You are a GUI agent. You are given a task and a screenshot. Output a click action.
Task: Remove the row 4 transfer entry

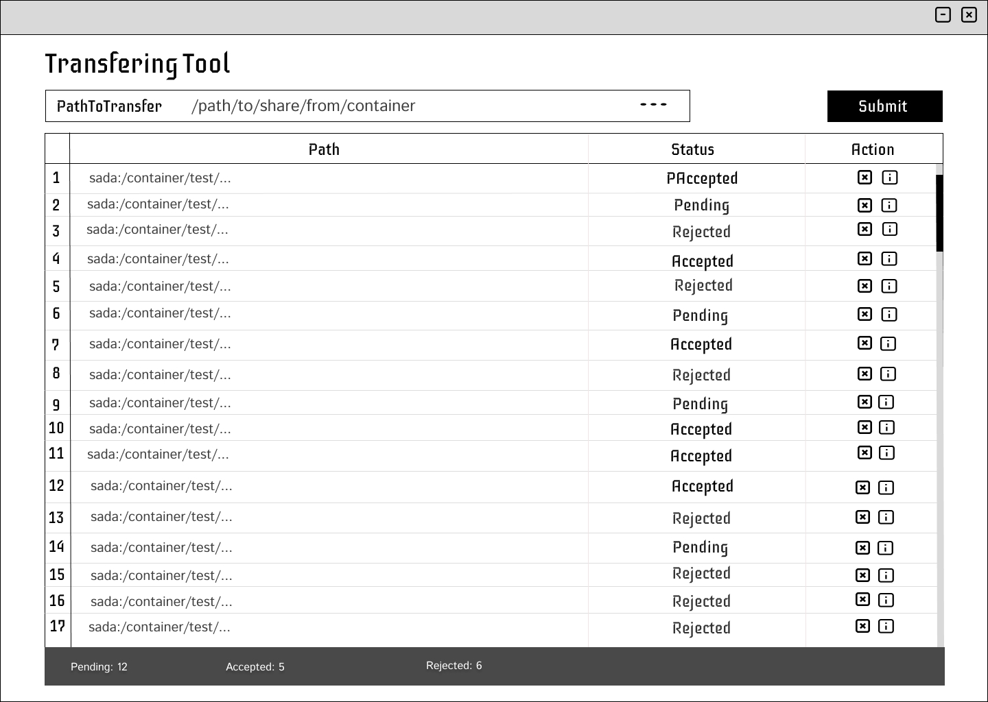click(x=864, y=258)
